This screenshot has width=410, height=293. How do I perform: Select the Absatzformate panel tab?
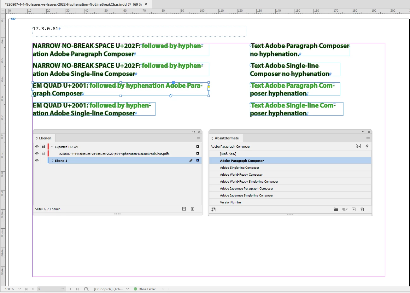(x=227, y=138)
